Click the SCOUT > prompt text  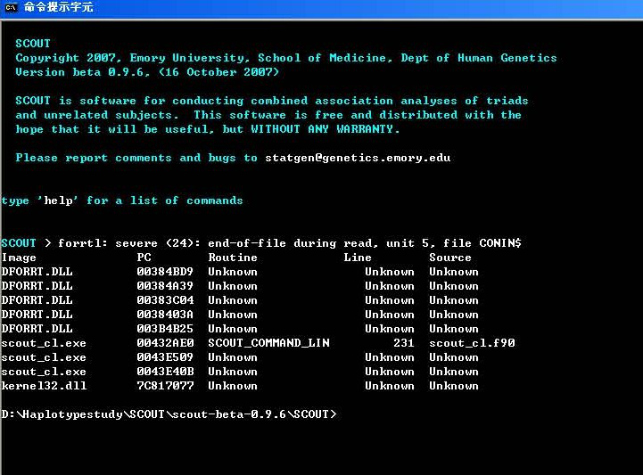[x=26, y=243]
